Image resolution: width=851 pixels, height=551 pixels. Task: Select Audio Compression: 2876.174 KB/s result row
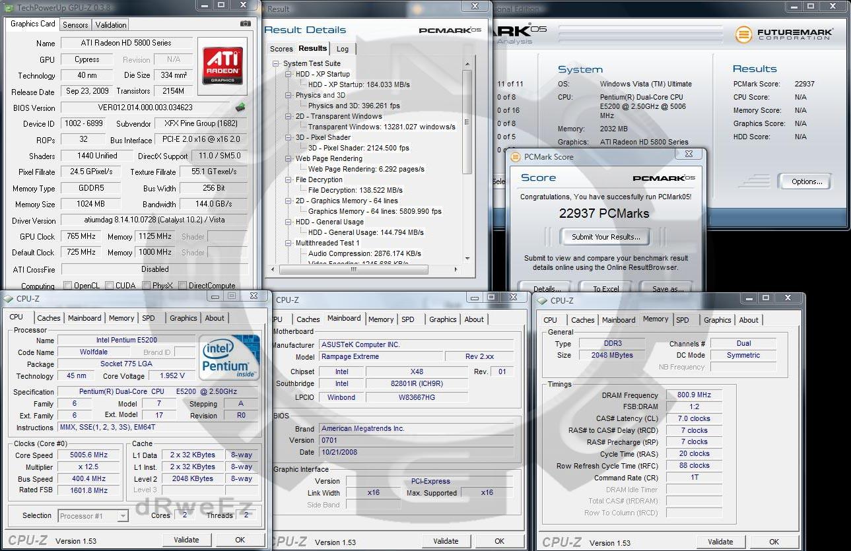point(364,253)
